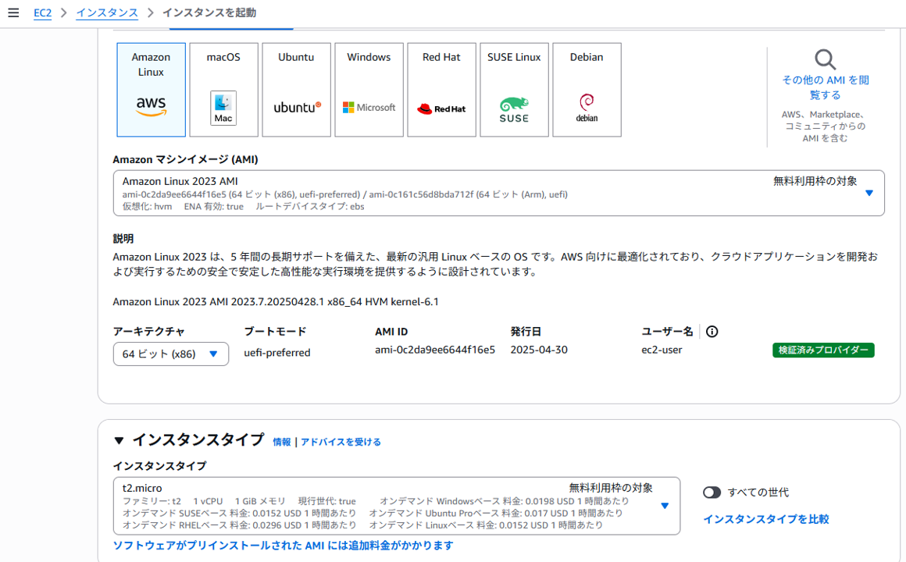The width and height of the screenshot is (906, 562).
Task: Go to EC2 breadcrumb link
Action: point(42,12)
